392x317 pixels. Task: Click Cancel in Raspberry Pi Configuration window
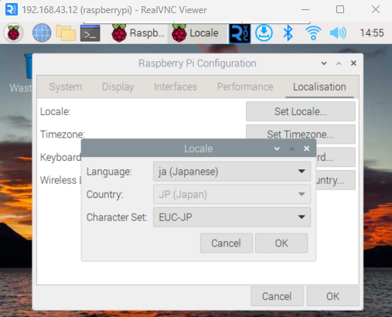[277, 296]
